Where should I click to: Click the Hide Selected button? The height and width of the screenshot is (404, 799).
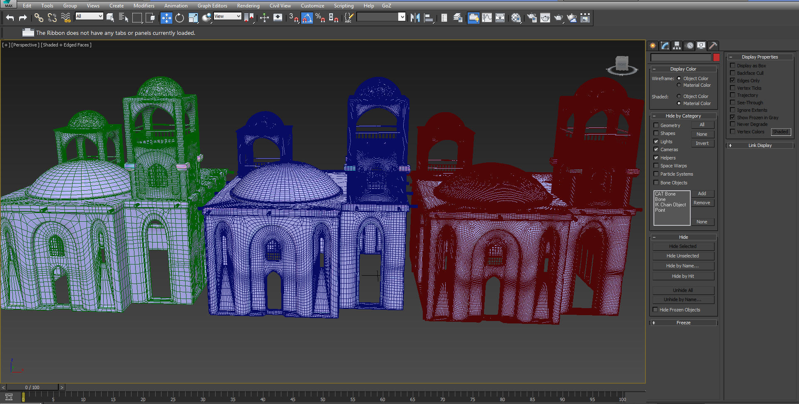click(x=683, y=246)
